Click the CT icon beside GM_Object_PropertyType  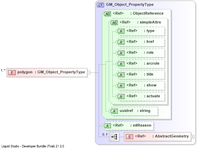coord(100,5)
